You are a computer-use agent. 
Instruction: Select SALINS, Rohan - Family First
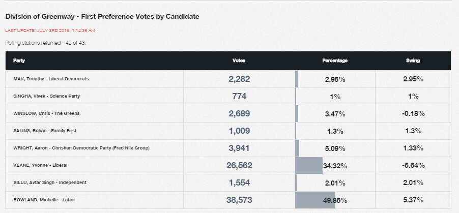coord(45,131)
